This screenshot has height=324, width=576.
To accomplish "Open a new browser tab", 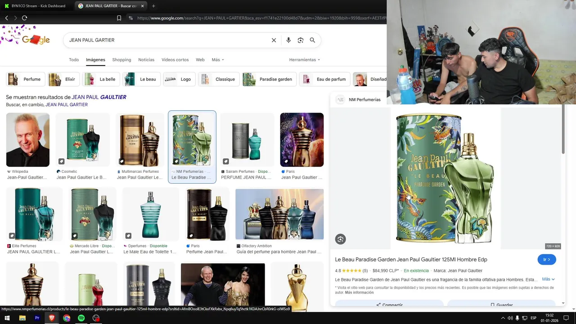I will tap(153, 6).
